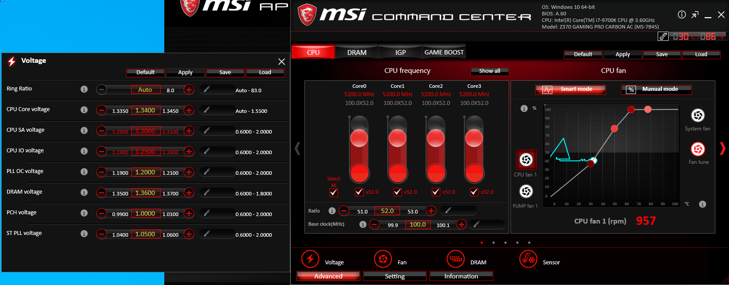
Task: Click the pencil edit icon for Ring Ratio
Action: [207, 89]
